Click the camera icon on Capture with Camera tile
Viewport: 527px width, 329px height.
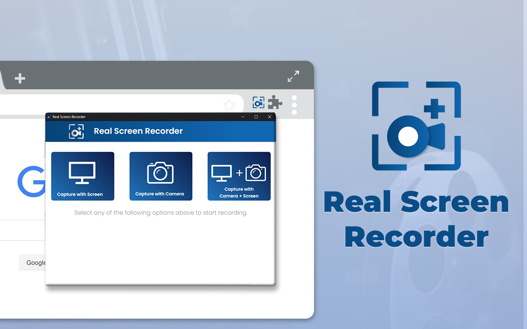click(x=161, y=173)
